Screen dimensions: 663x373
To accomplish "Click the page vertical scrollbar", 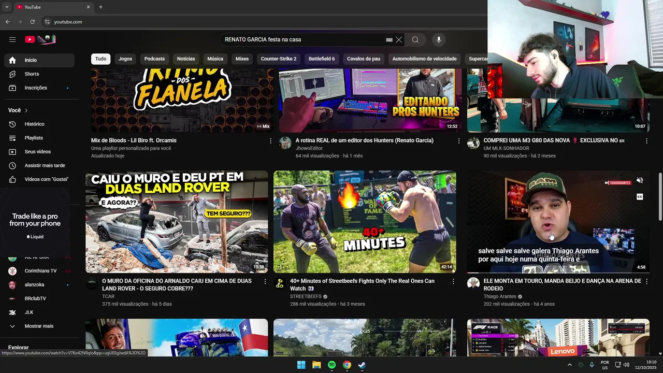I will tap(660, 197).
